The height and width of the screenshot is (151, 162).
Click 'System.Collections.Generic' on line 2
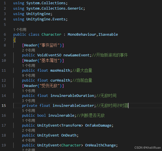point(55,8)
